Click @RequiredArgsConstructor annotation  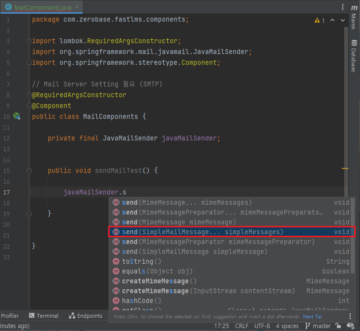coord(79,95)
